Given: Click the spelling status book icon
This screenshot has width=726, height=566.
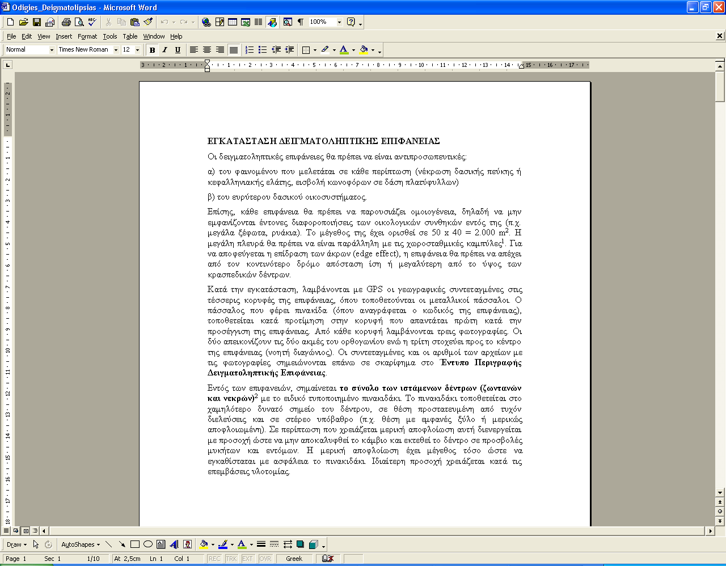Looking at the screenshot, I should 327,559.
